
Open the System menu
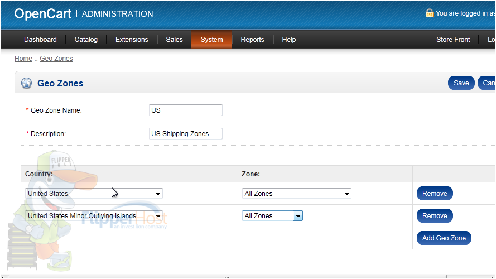click(x=211, y=40)
